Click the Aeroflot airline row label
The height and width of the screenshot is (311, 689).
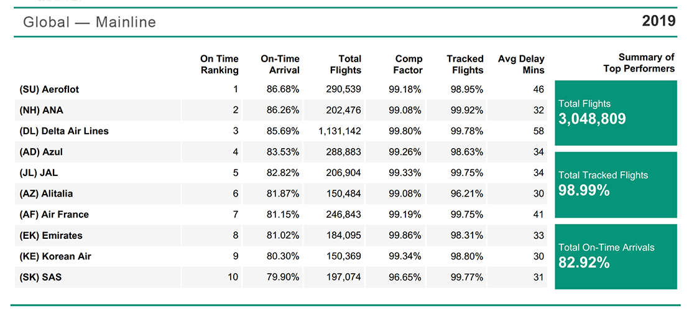(49, 90)
